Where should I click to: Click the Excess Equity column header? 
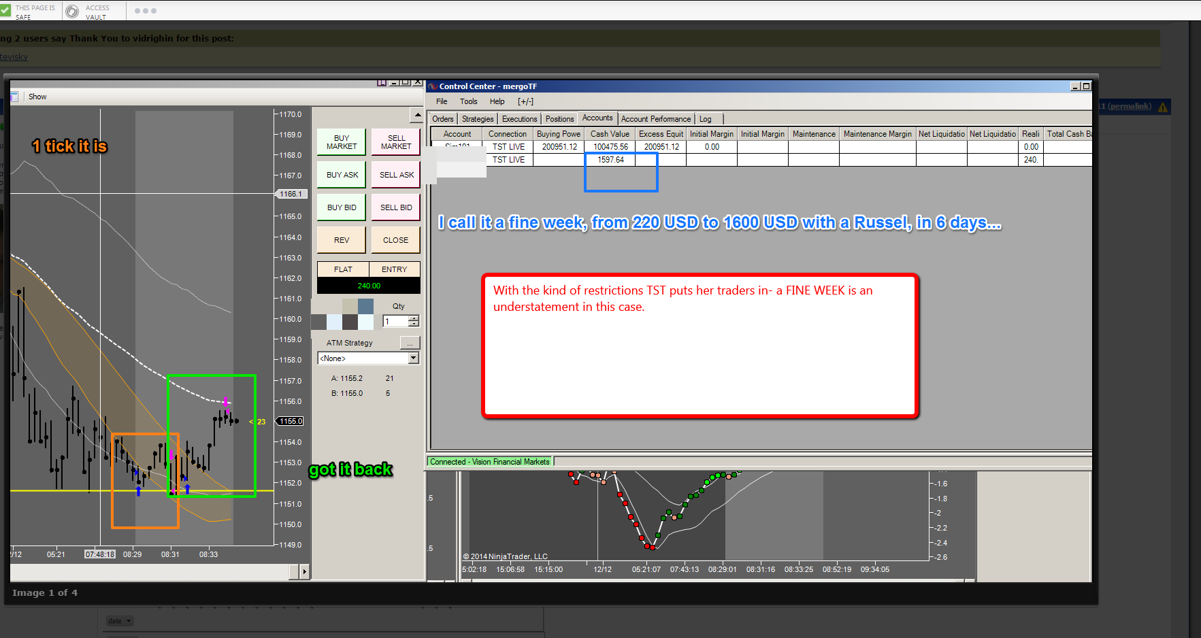[x=661, y=134]
